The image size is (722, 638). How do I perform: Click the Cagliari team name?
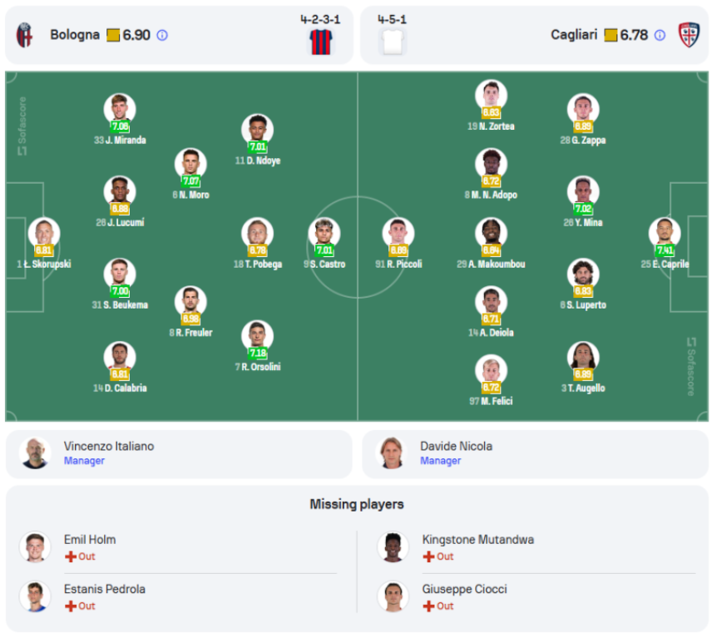pos(574,35)
